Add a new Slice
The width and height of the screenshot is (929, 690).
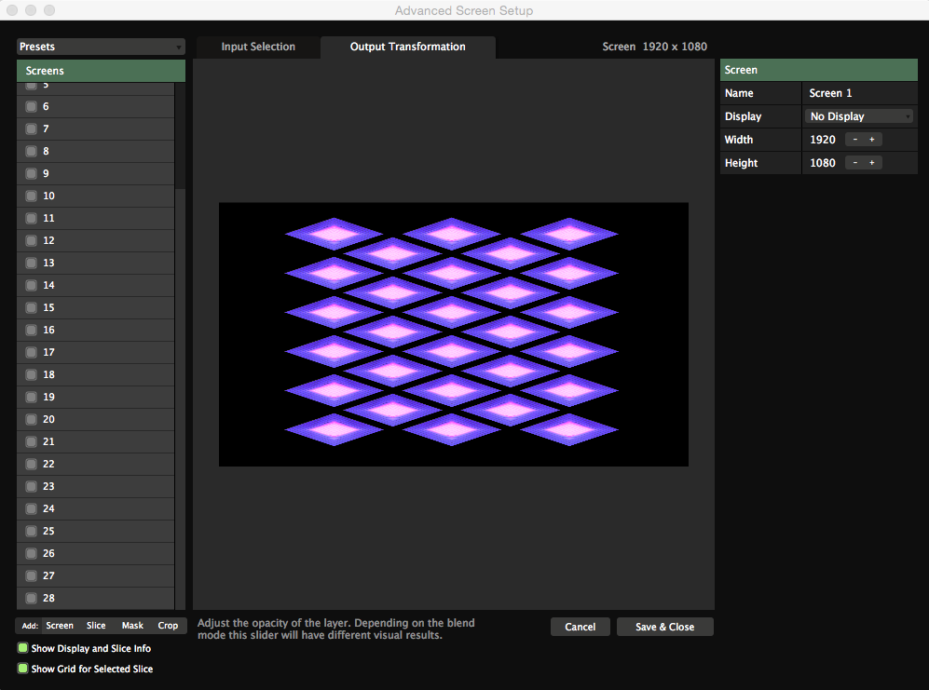point(96,626)
